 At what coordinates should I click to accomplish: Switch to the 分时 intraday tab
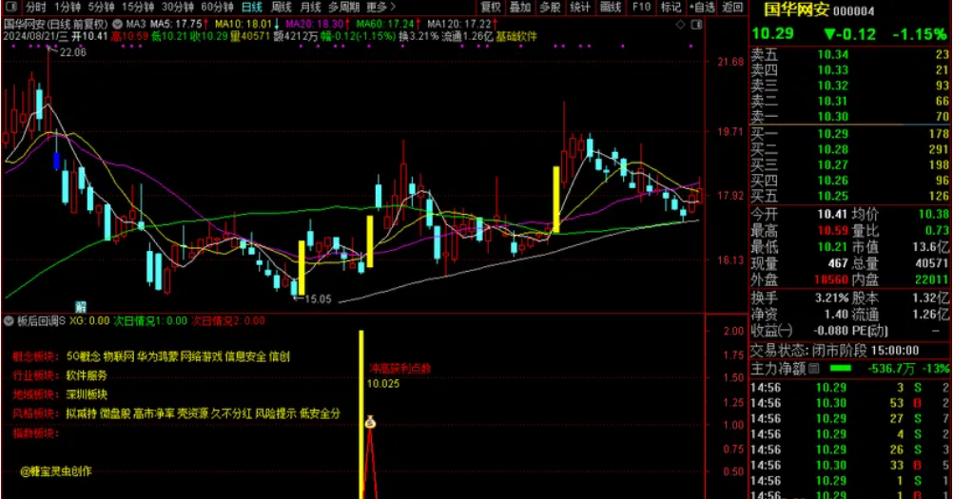click(x=35, y=7)
